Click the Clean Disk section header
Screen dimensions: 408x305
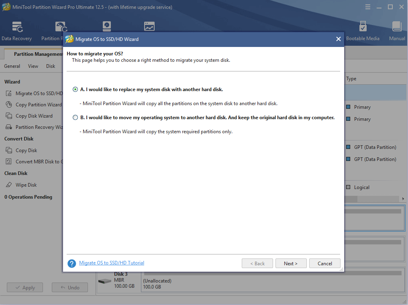pos(16,173)
